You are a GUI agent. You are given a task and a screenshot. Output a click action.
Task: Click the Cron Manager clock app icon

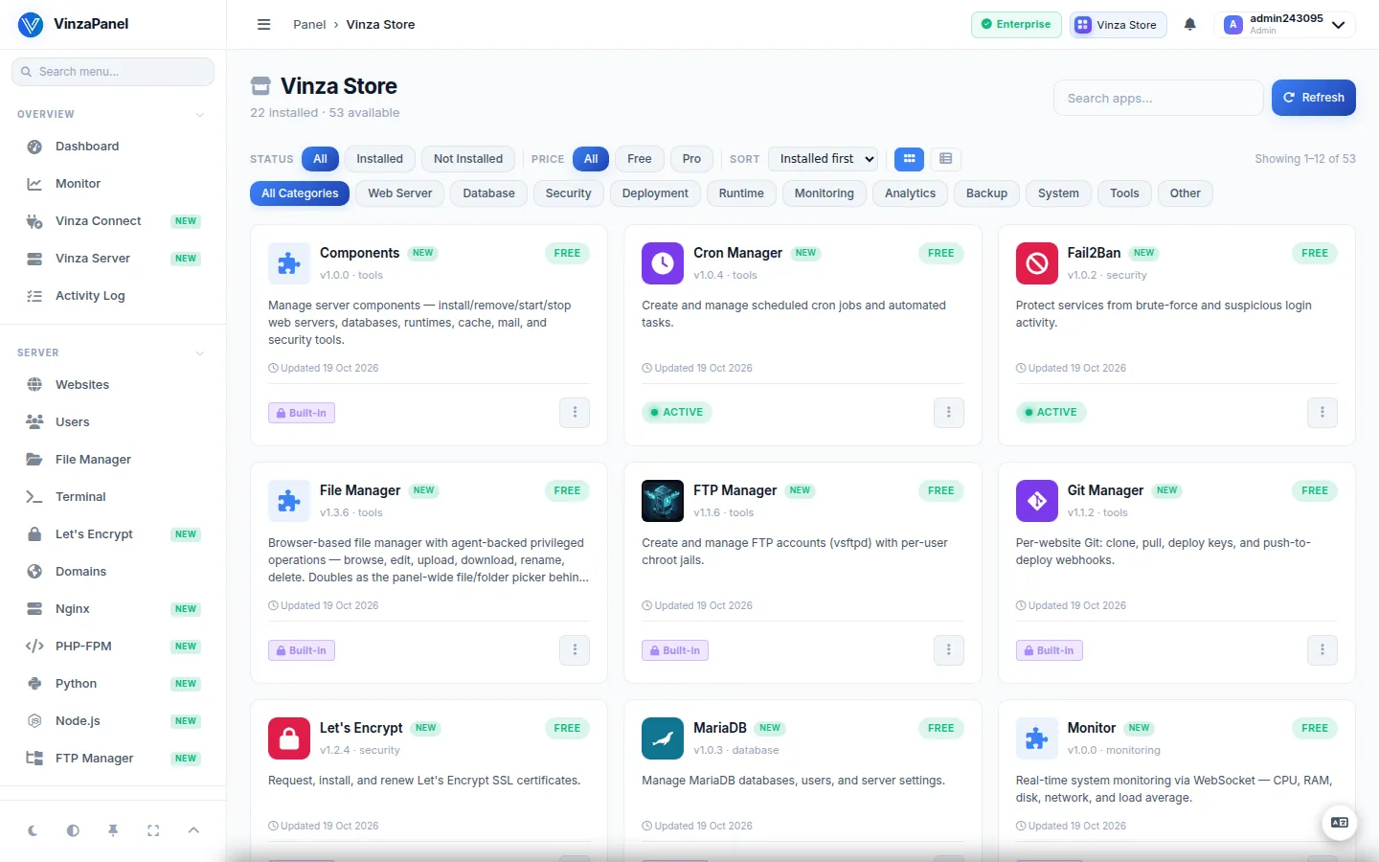tap(663, 263)
